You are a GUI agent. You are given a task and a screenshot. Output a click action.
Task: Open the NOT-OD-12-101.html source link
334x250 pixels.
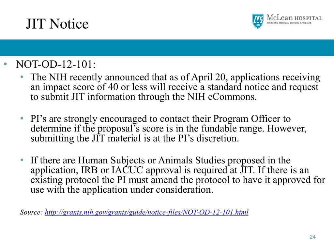pos(146,212)
